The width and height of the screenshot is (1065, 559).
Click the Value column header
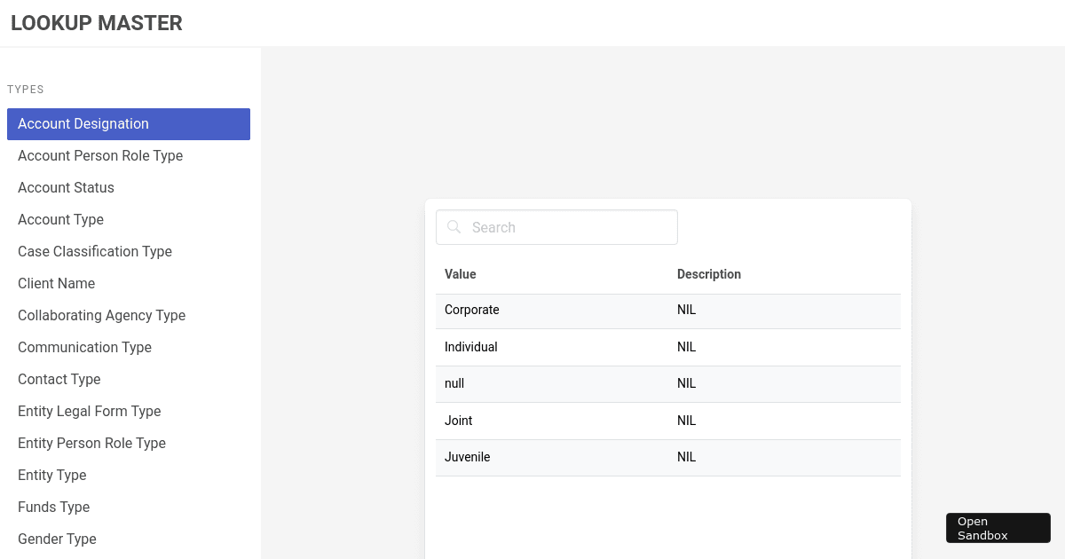pyautogui.click(x=460, y=274)
